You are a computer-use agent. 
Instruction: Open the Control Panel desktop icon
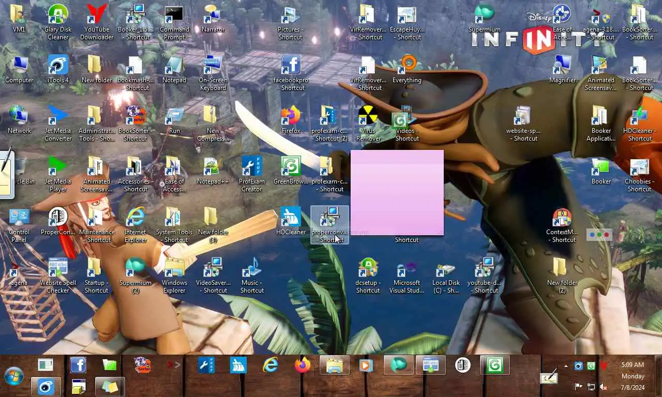pyautogui.click(x=19, y=225)
